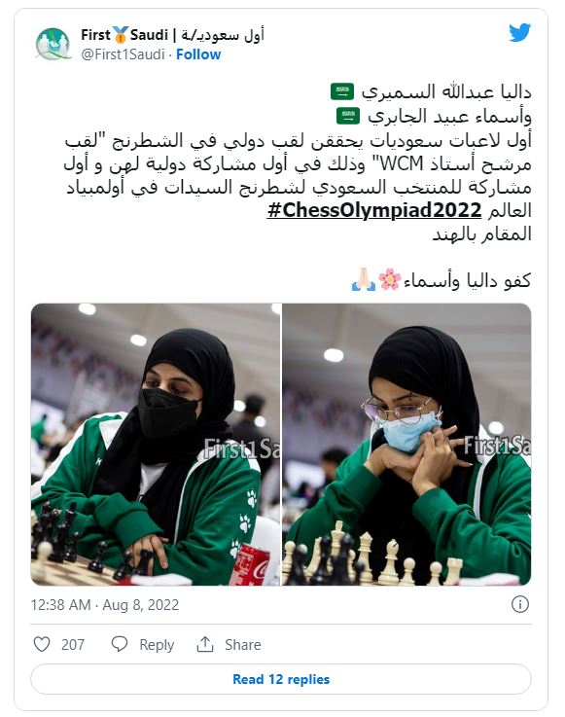Open the tweet info circle icon
Screen dimensions: 565x717
point(519,604)
